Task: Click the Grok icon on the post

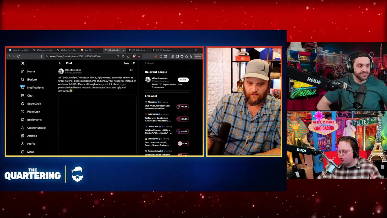Action: [x=131, y=70]
